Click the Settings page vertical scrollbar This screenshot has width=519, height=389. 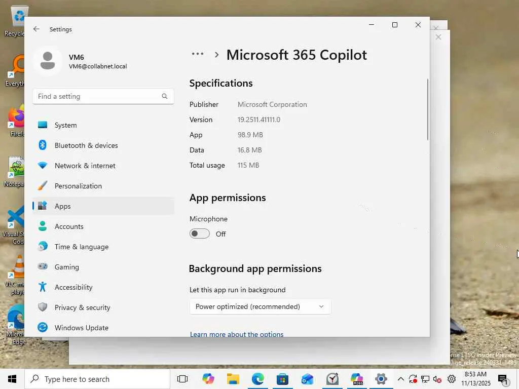(428, 109)
